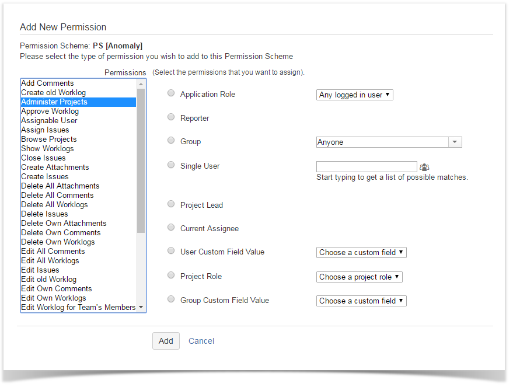Select the Reporter radio button

[171, 117]
